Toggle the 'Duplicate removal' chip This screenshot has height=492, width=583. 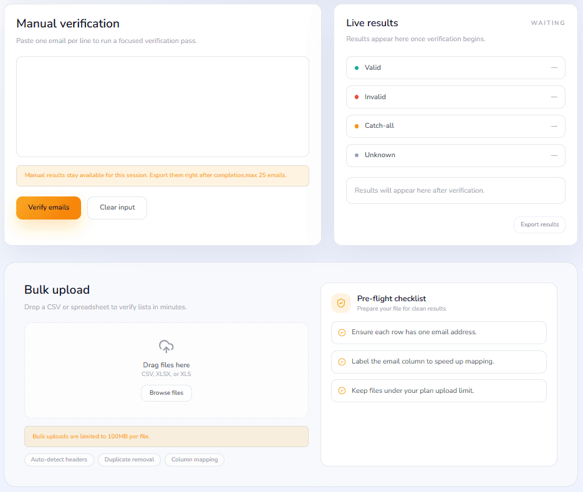coord(129,460)
